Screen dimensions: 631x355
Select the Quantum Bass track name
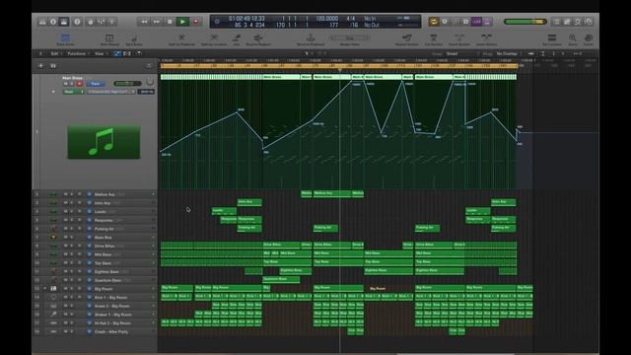(x=107, y=280)
